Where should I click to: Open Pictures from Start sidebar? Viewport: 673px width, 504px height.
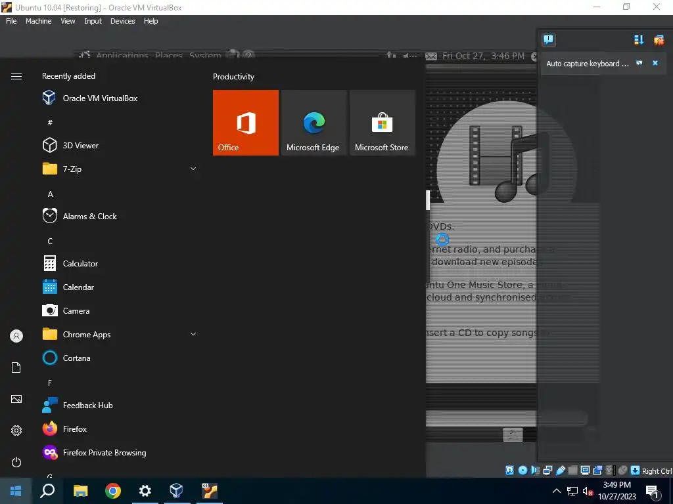pos(16,399)
